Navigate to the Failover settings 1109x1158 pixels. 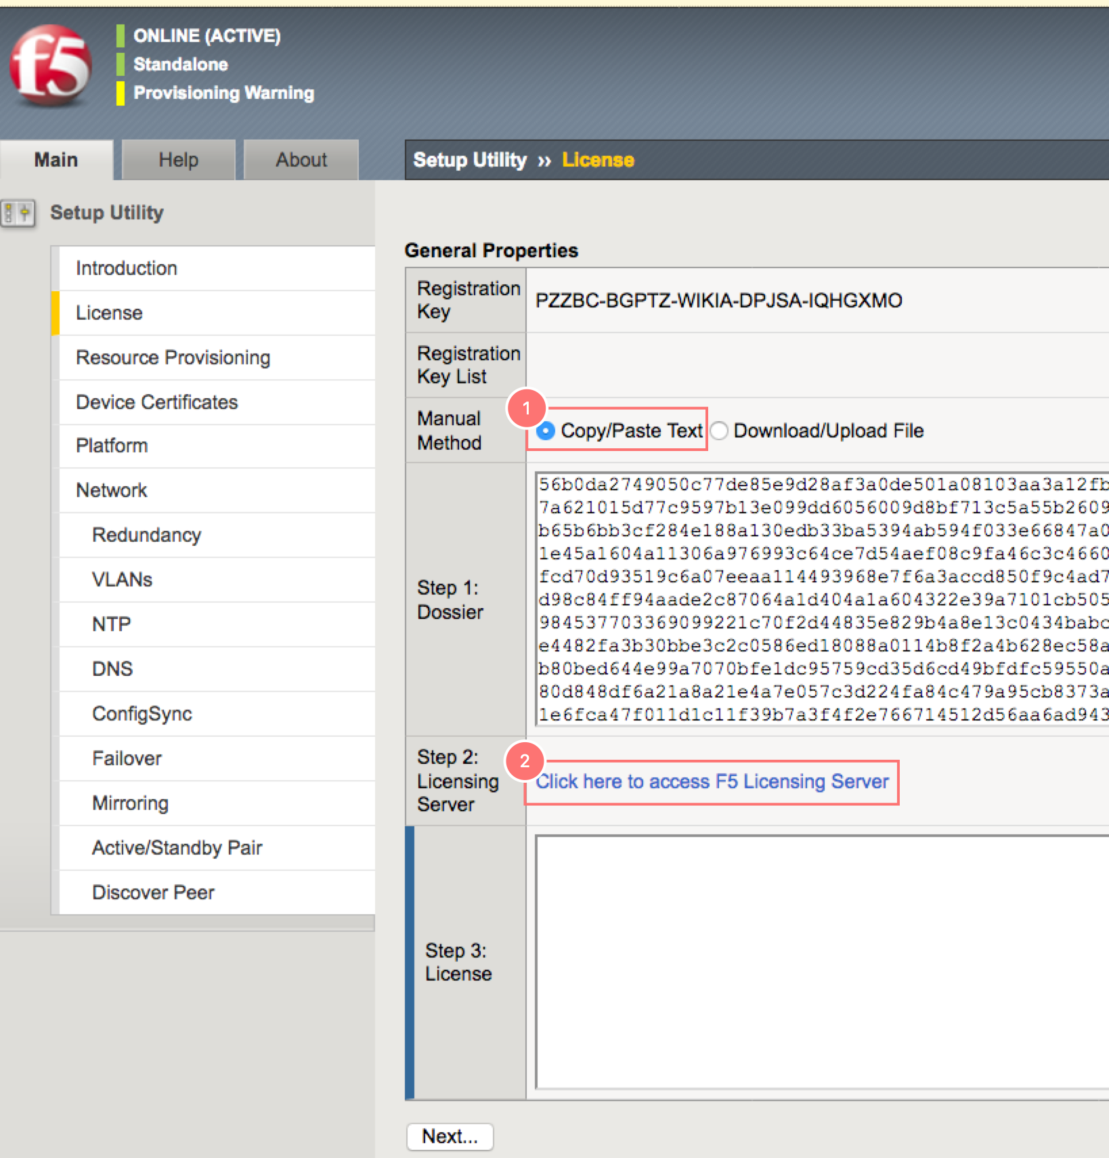[127, 758]
